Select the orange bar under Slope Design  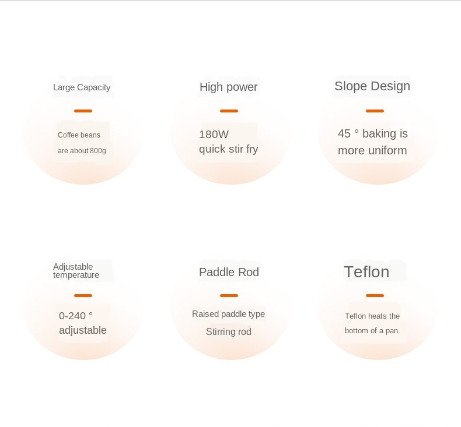coord(375,111)
